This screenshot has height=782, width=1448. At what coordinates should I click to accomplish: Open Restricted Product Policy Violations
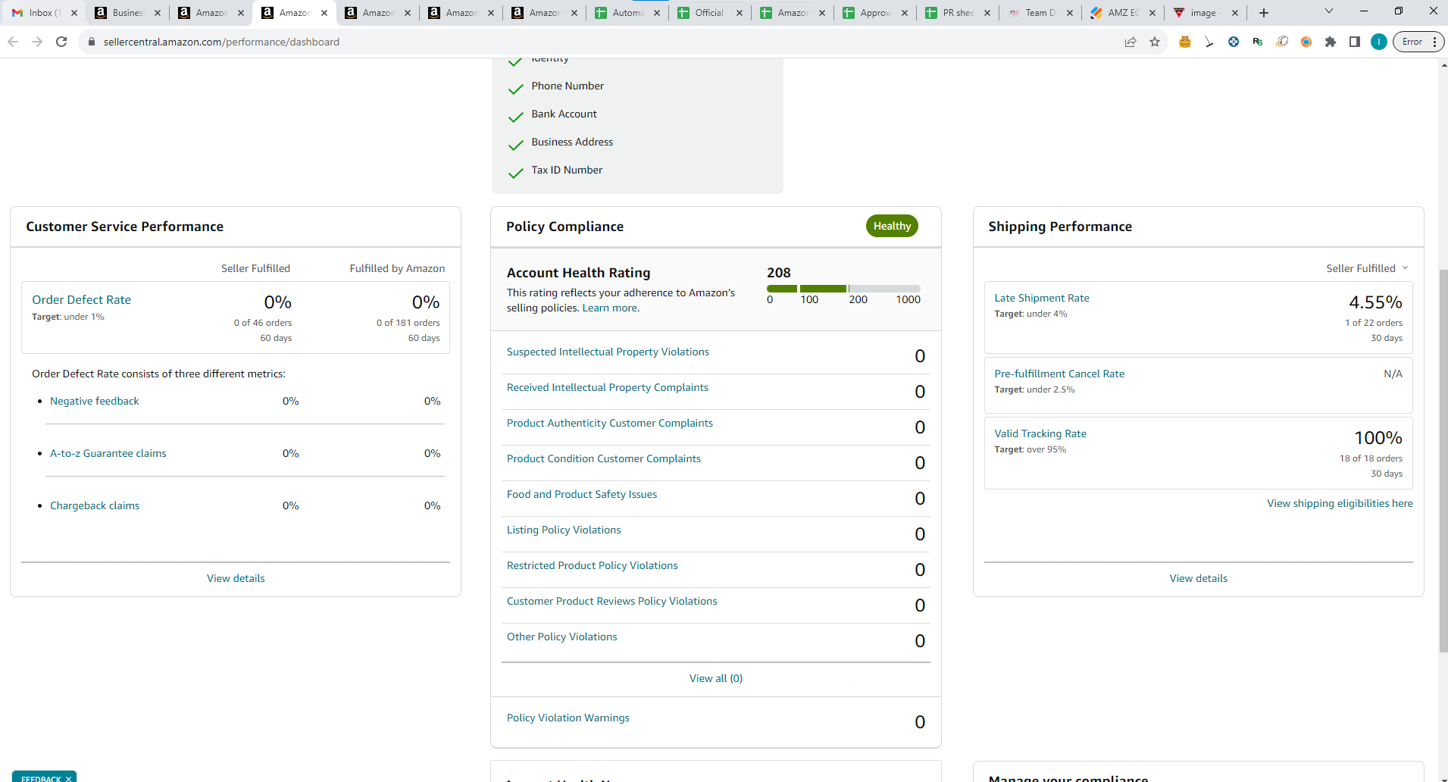point(593,565)
